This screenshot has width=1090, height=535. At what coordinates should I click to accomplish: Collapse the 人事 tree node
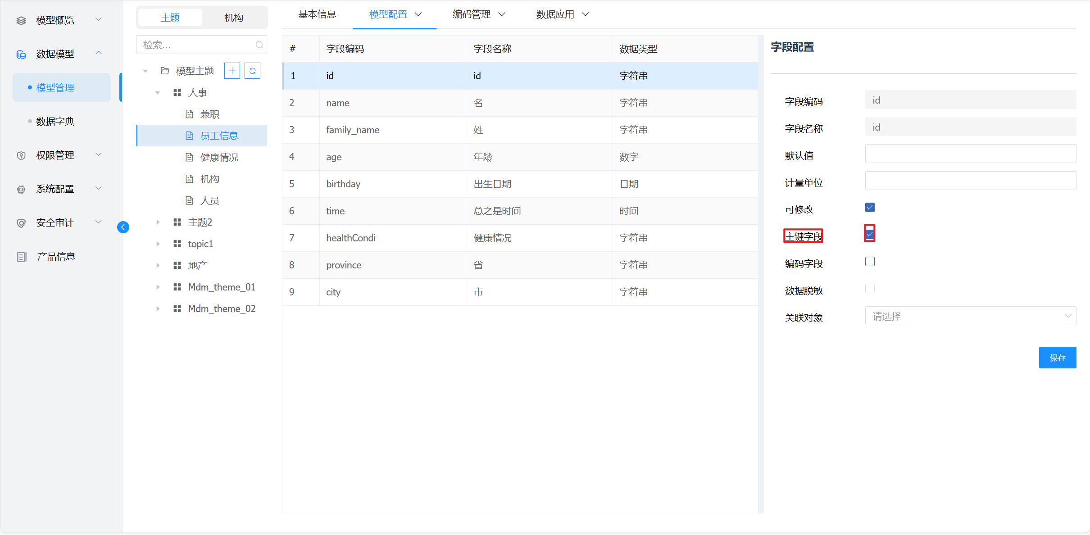click(x=158, y=92)
